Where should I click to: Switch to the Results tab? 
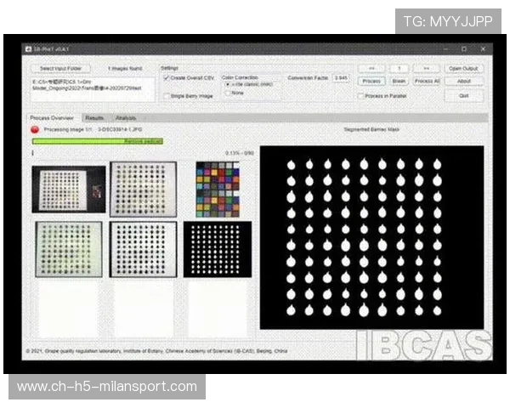[x=94, y=118]
